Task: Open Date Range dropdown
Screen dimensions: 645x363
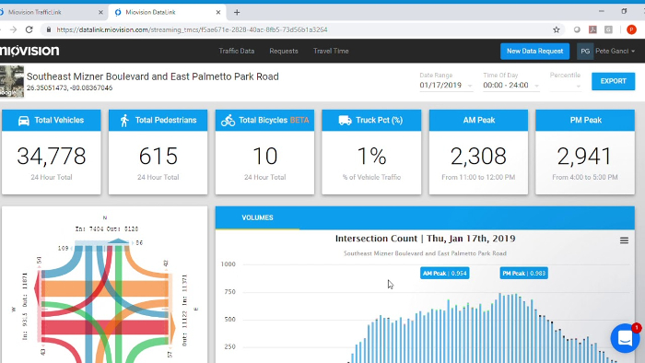Action: [x=446, y=85]
